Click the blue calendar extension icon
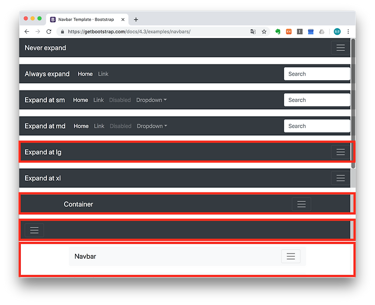 coord(310,32)
